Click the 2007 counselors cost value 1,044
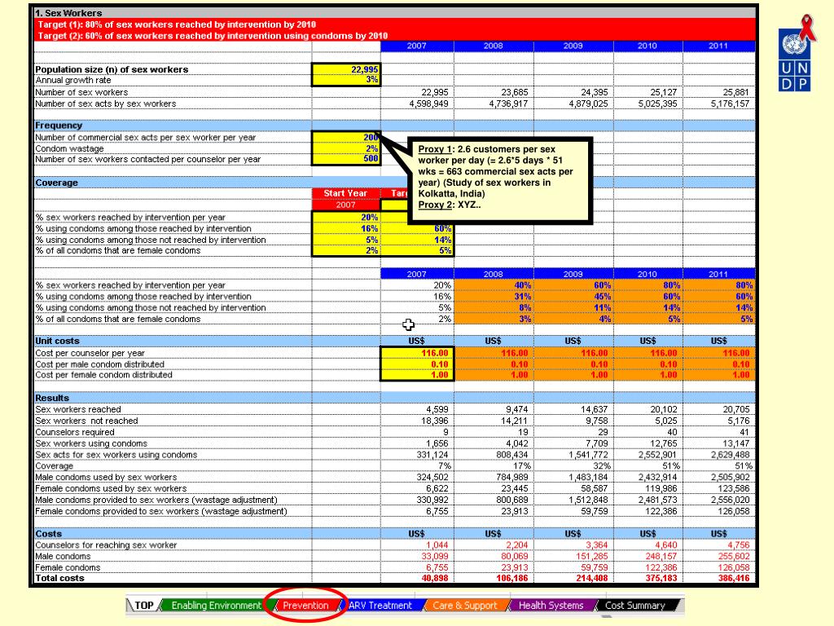This screenshot has height=626, width=834. 437,545
